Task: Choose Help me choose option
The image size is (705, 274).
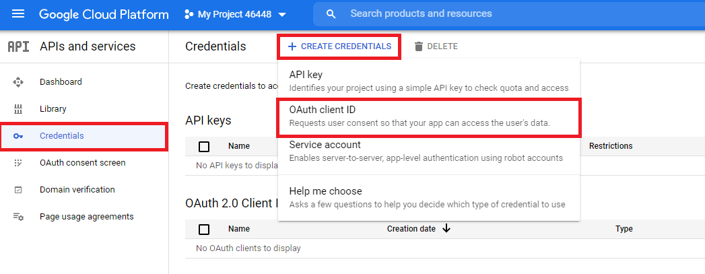Action: point(429,198)
